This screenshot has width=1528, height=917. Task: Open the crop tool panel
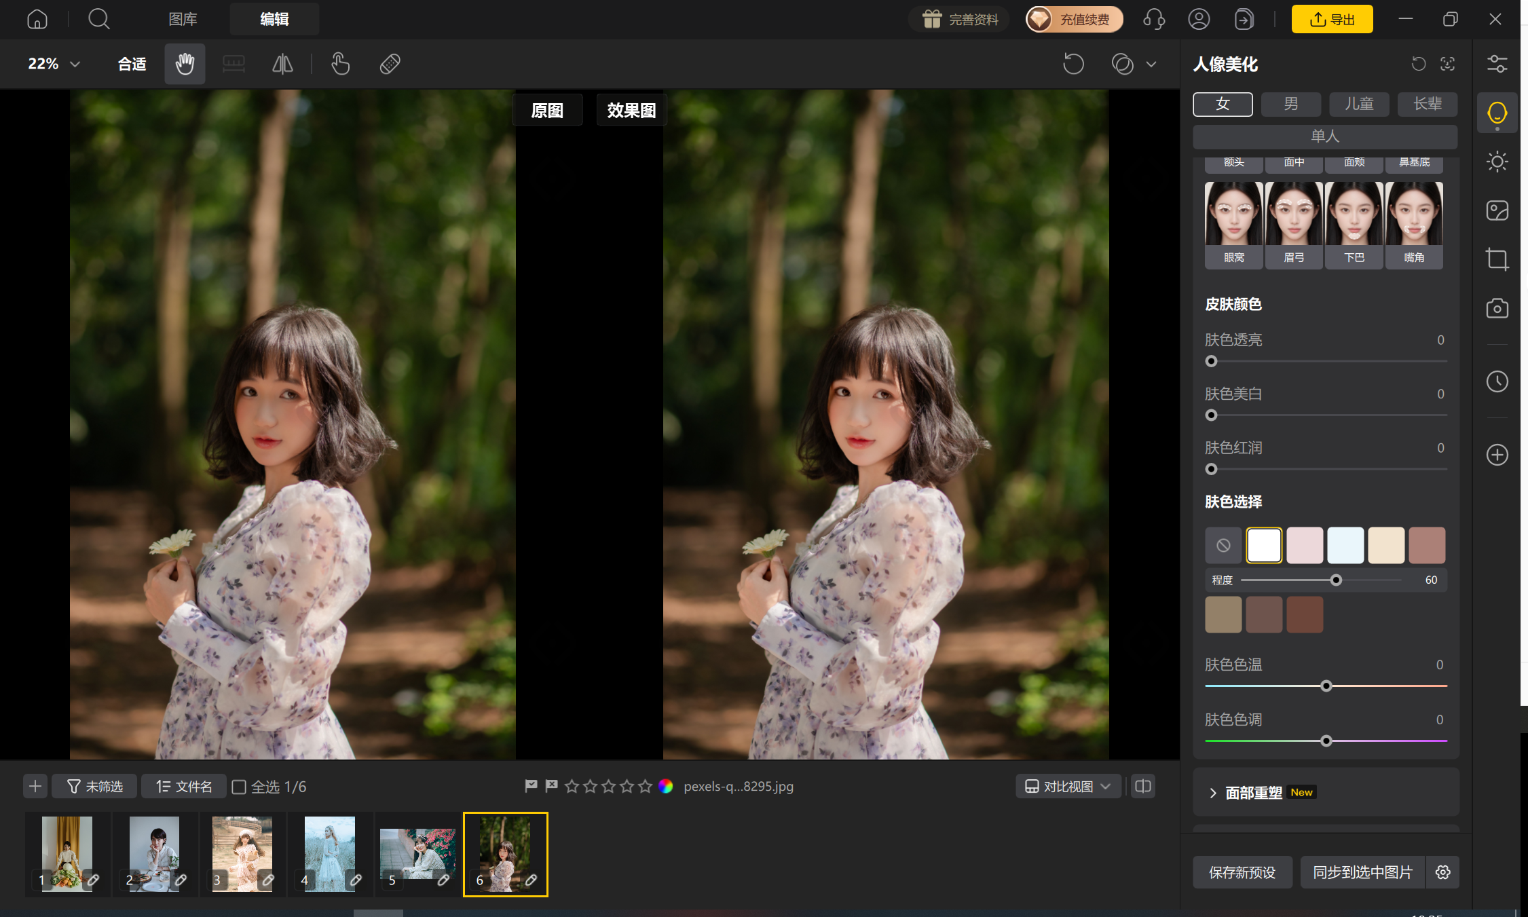point(1497,259)
